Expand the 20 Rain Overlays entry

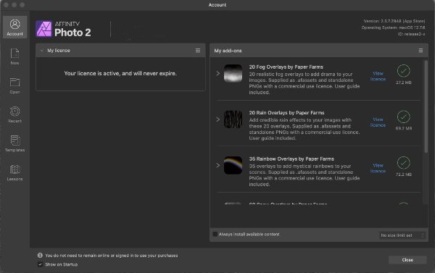tap(218, 119)
